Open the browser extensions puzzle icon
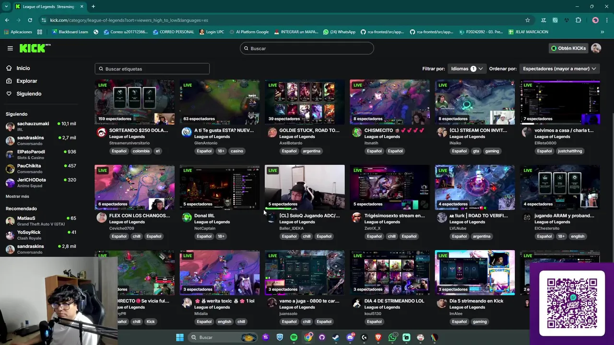Screen dimensions: 614x345 (578, 20)
